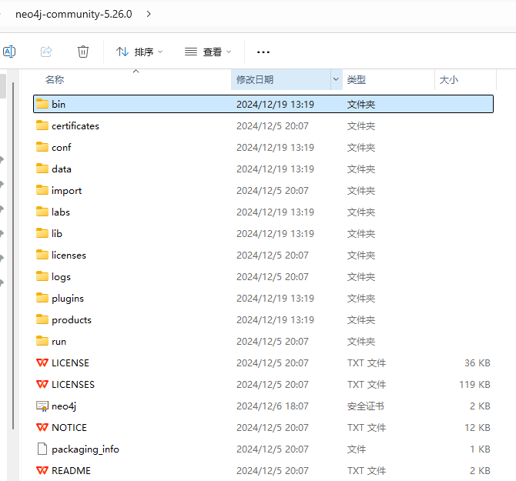Click the "36 KB" size cell
This screenshot has width=516, height=481.
(477, 362)
